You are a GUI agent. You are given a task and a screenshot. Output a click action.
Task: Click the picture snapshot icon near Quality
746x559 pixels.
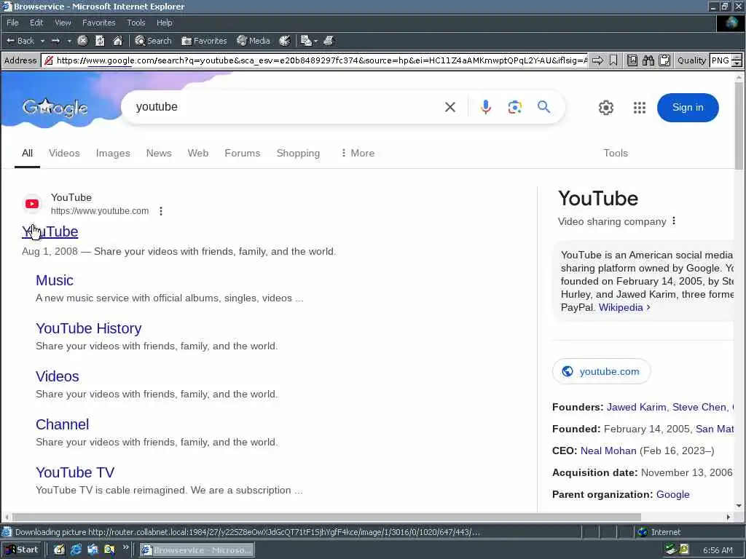[x=632, y=60]
